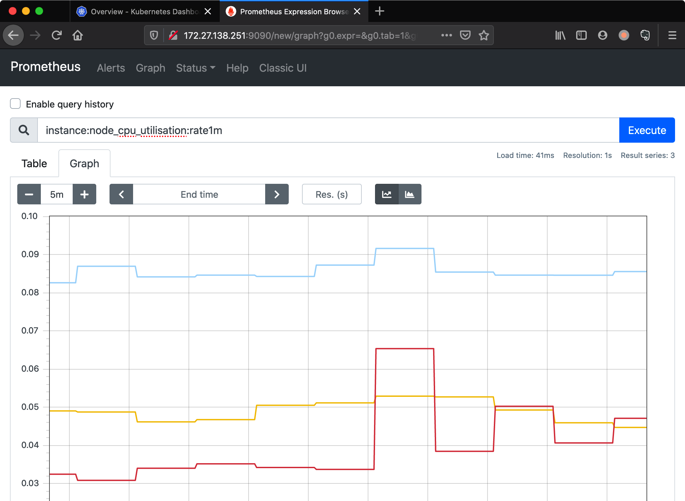This screenshot has width=685, height=501.
Task: Save the page to Pocket
Action: [x=465, y=35]
